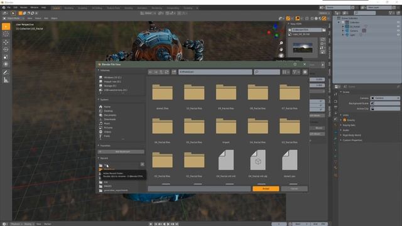Screen dimensions: 402x226
Task: Open the Render menu
Action: pyautogui.click(x=24, y=8)
